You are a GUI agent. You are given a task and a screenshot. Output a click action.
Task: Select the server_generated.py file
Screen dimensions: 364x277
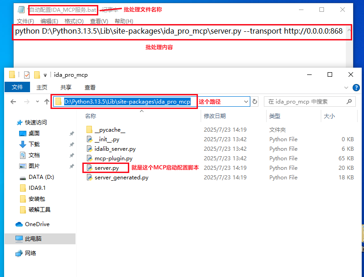tap(121, 178)
